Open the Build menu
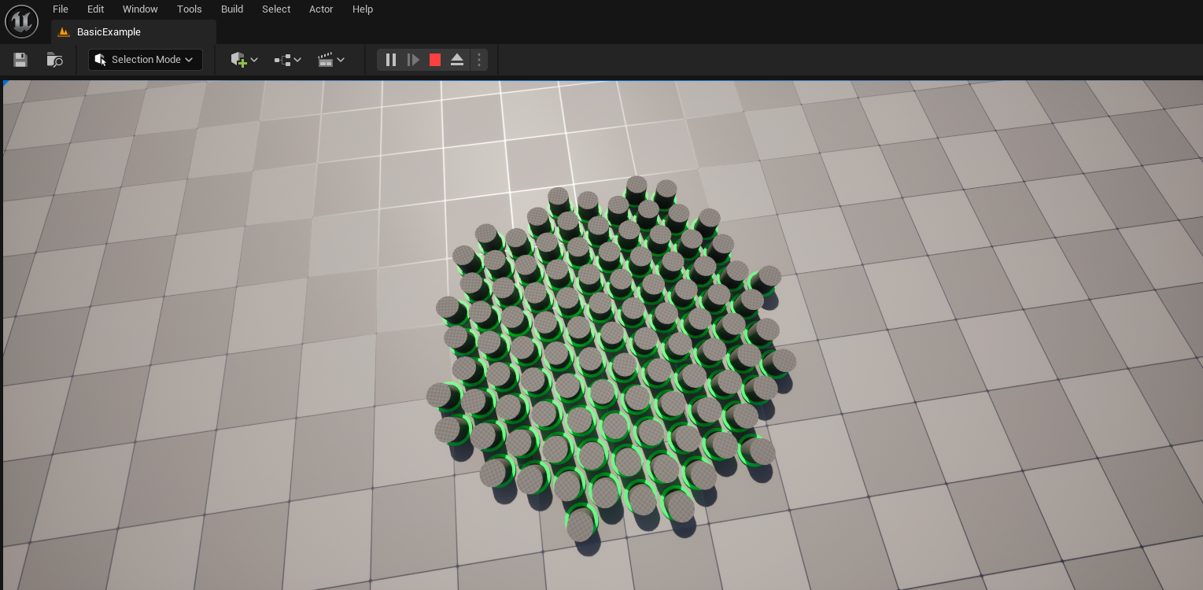 pyautogui.click(x=232, y=9)
